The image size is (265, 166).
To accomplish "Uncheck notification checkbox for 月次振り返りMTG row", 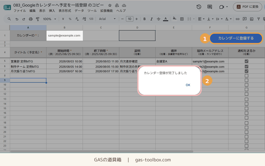I will point(246,71).
